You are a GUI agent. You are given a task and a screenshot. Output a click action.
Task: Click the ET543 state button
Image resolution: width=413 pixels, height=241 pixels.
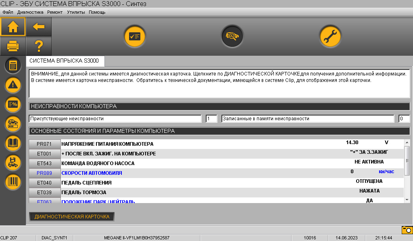click(x=44, y=163)
